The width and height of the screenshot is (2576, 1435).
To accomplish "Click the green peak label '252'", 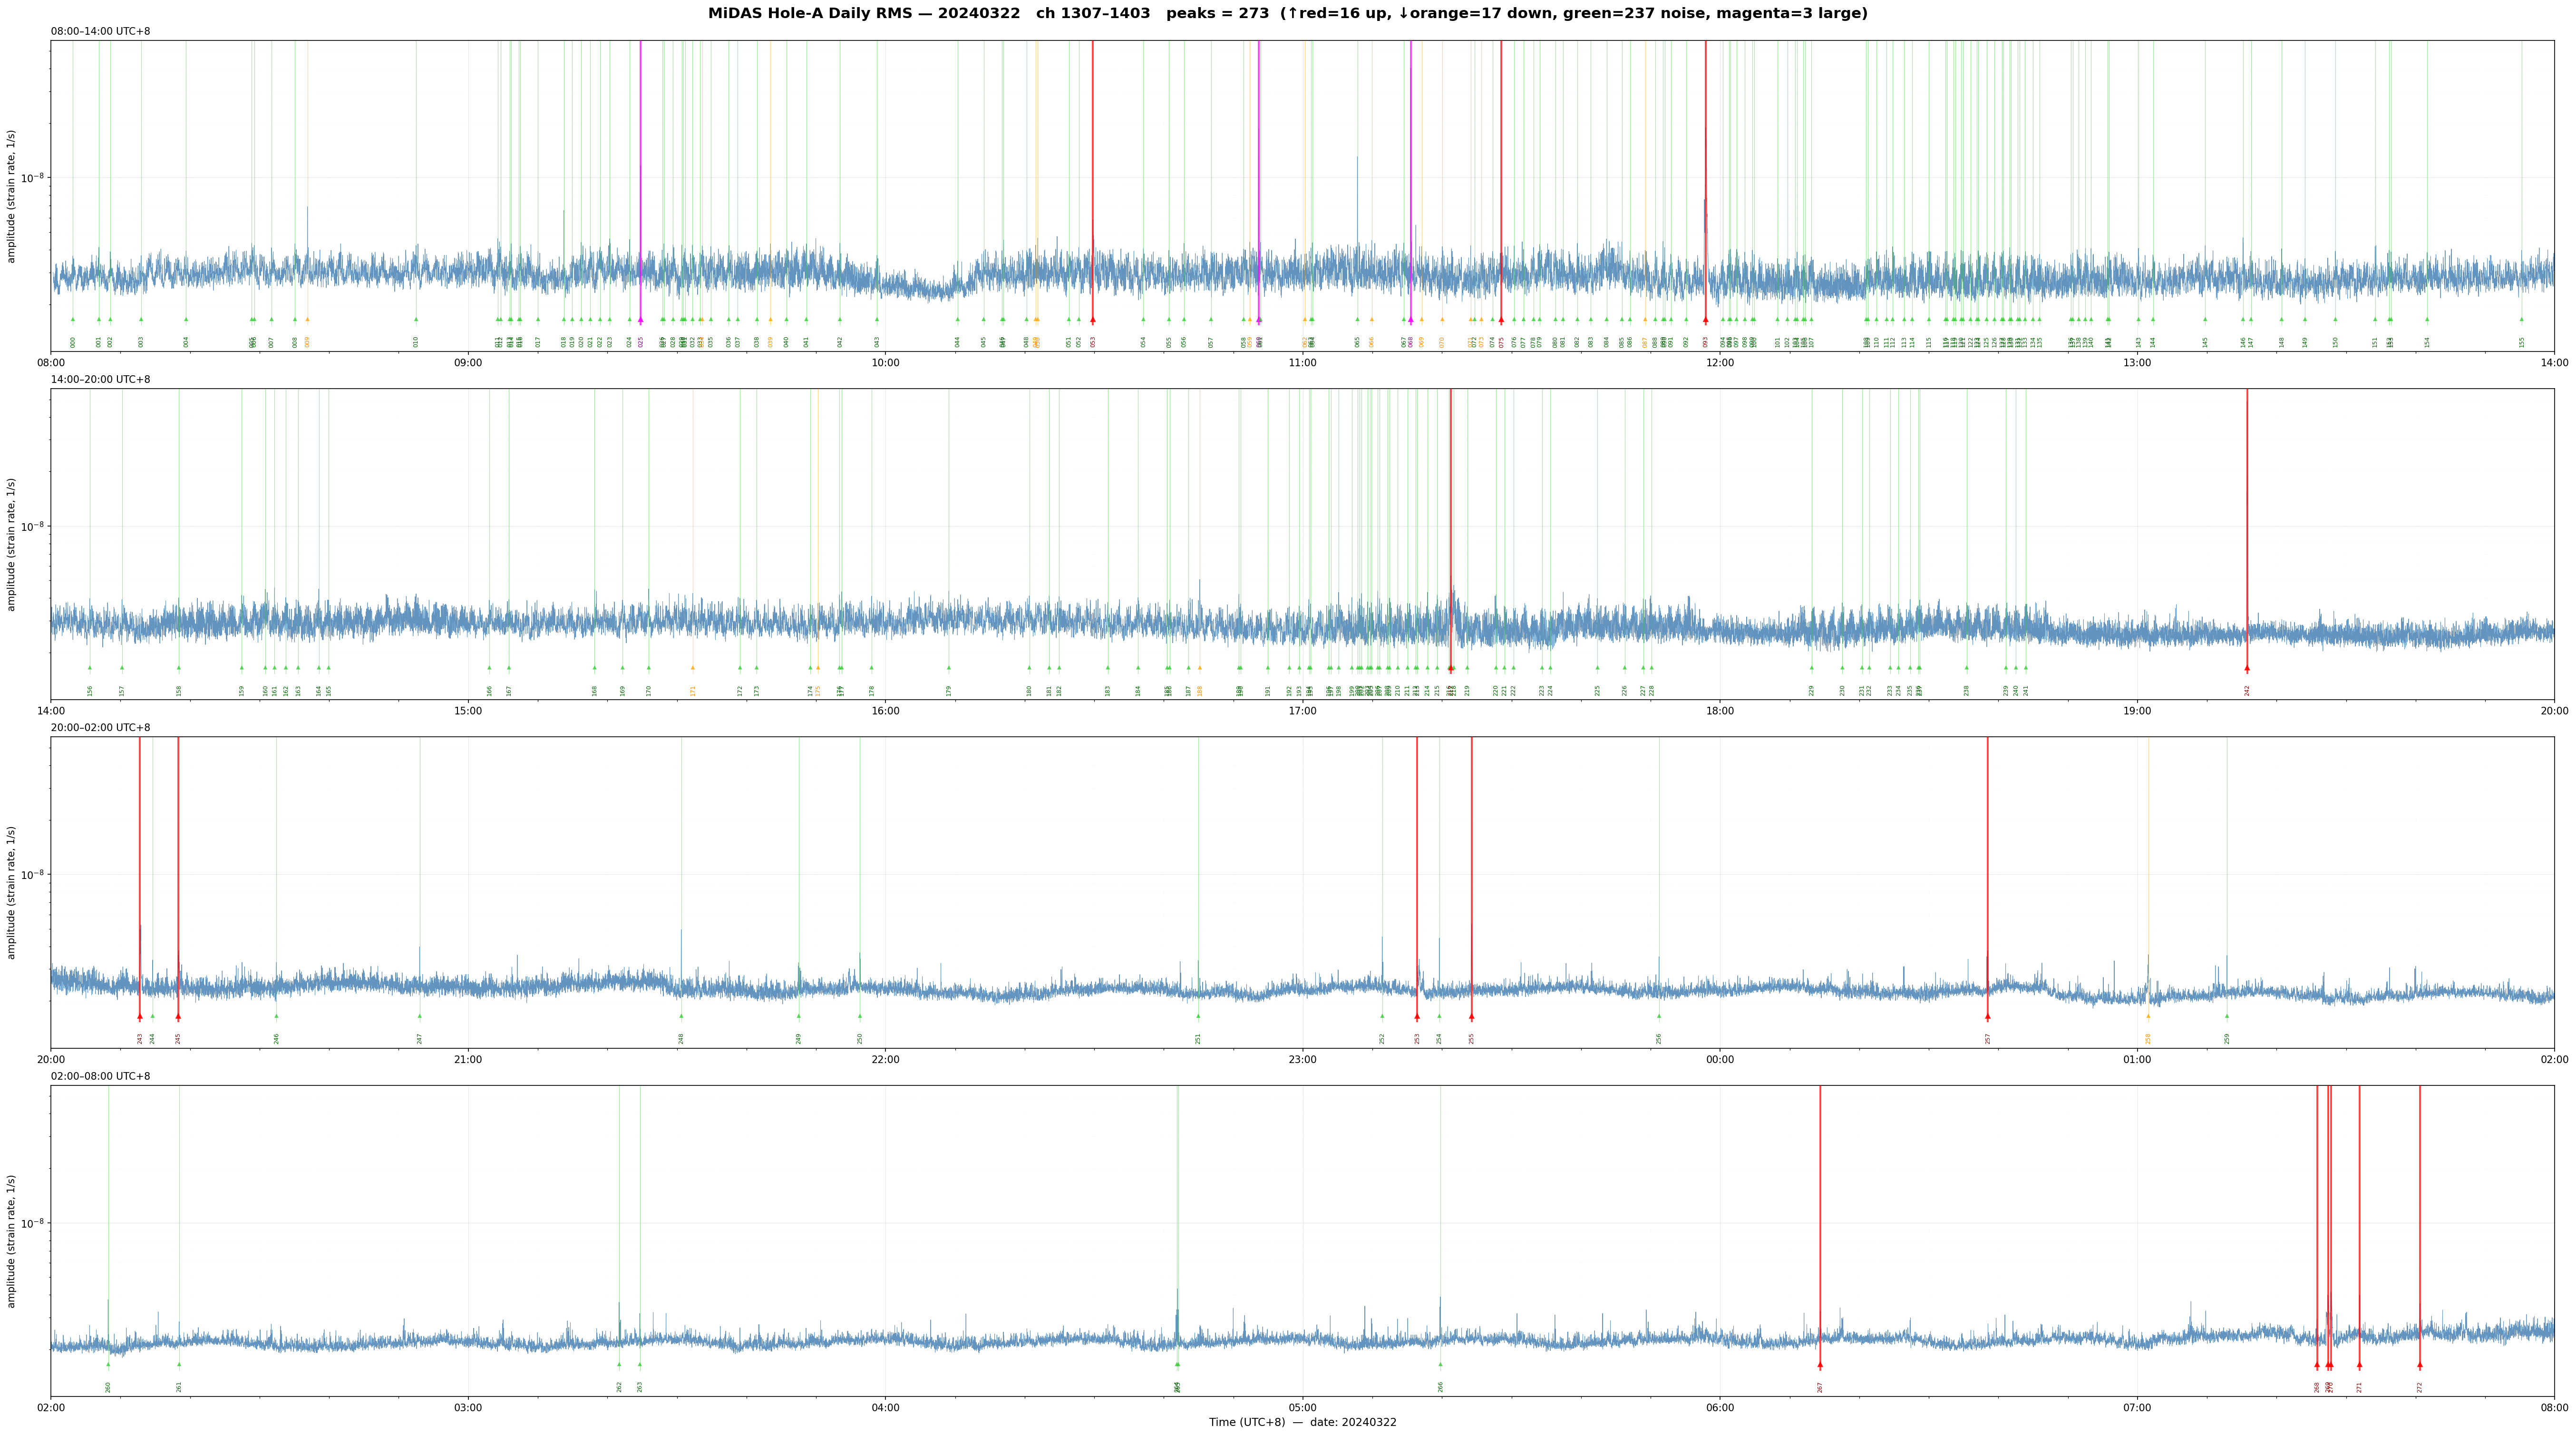I will tap(1382, 1038).
